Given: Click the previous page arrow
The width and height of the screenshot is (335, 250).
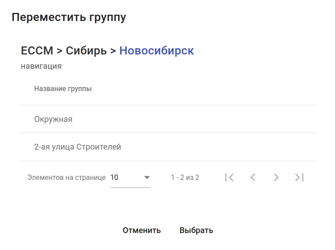Looking at the screenshot, I should pos(253,177).
